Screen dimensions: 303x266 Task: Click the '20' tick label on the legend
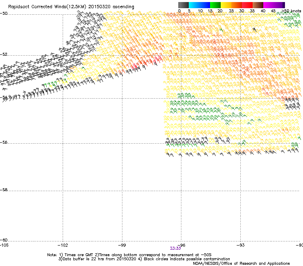click(220, 11)
